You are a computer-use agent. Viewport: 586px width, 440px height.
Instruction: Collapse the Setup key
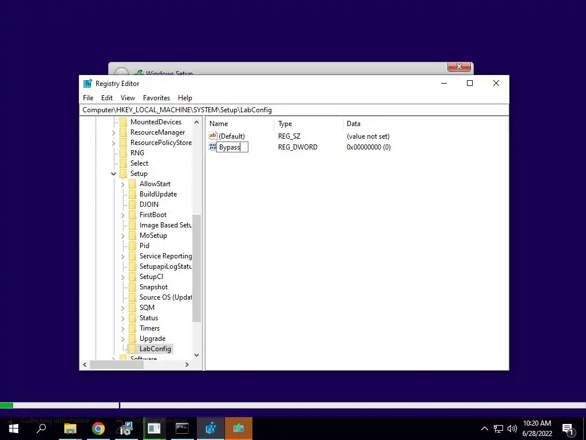click(x=114, y=174)
